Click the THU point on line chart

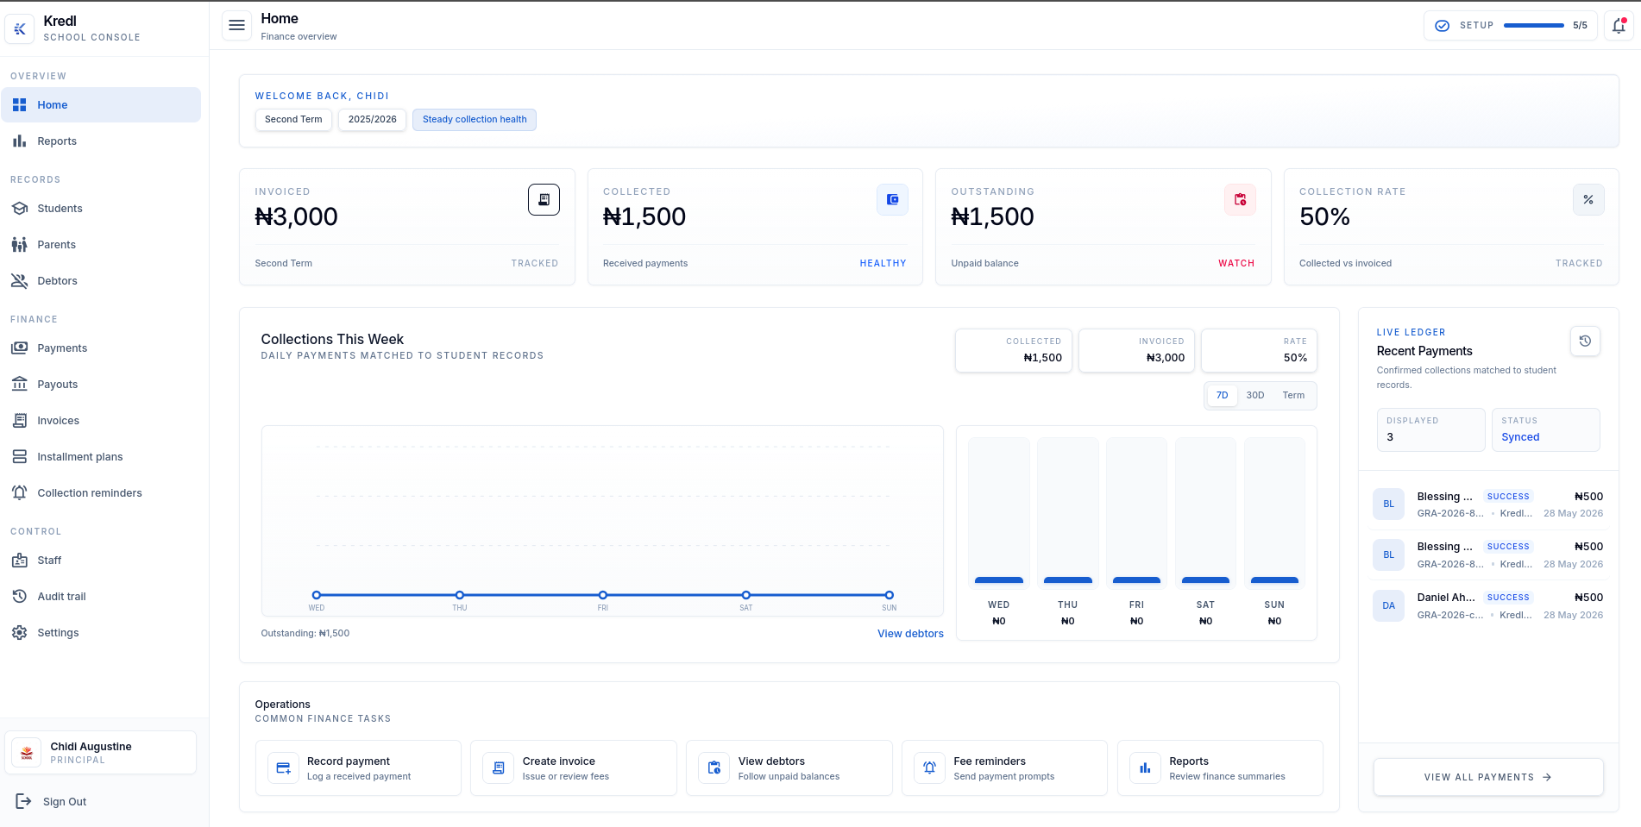point(460,595)
